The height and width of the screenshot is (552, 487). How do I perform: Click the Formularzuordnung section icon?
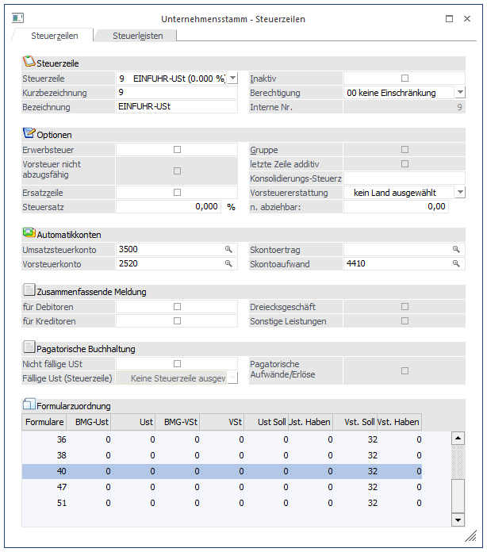(x=29, y=405)
